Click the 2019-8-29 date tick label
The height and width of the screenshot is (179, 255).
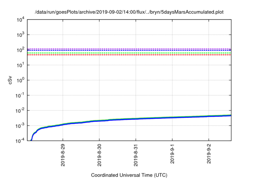(x=63, y=155)
